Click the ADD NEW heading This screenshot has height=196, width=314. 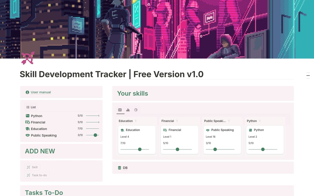tap(40, 151)
